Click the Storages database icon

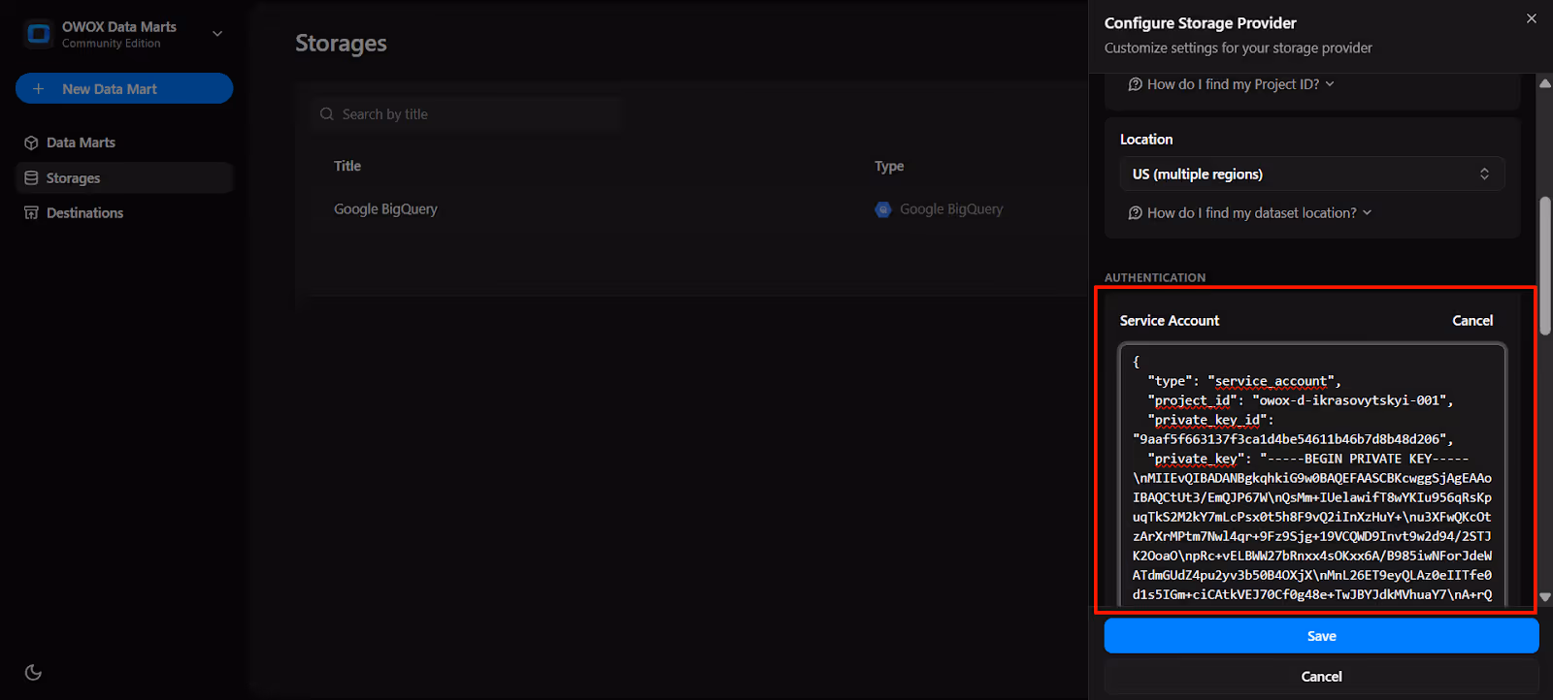tap(31, 178)
